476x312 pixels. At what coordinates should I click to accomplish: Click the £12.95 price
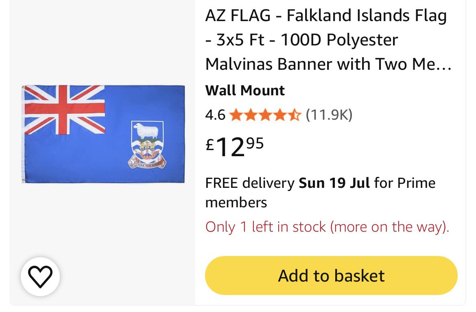pos(235,147)
